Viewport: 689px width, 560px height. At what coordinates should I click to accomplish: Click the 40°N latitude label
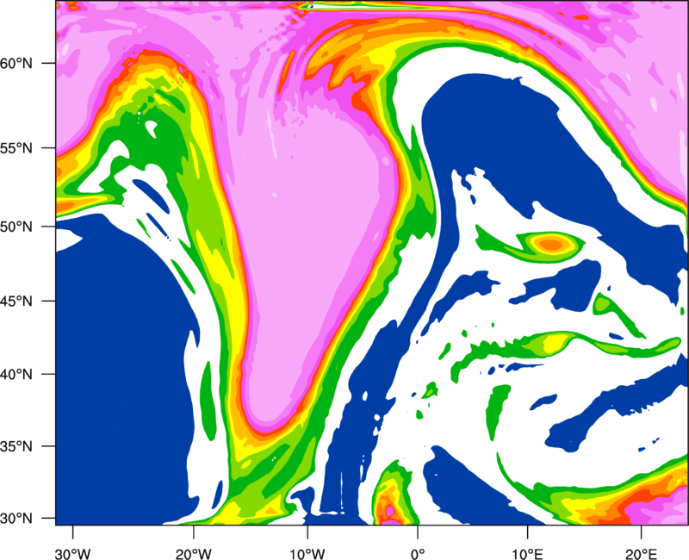(x=16, y=375)
